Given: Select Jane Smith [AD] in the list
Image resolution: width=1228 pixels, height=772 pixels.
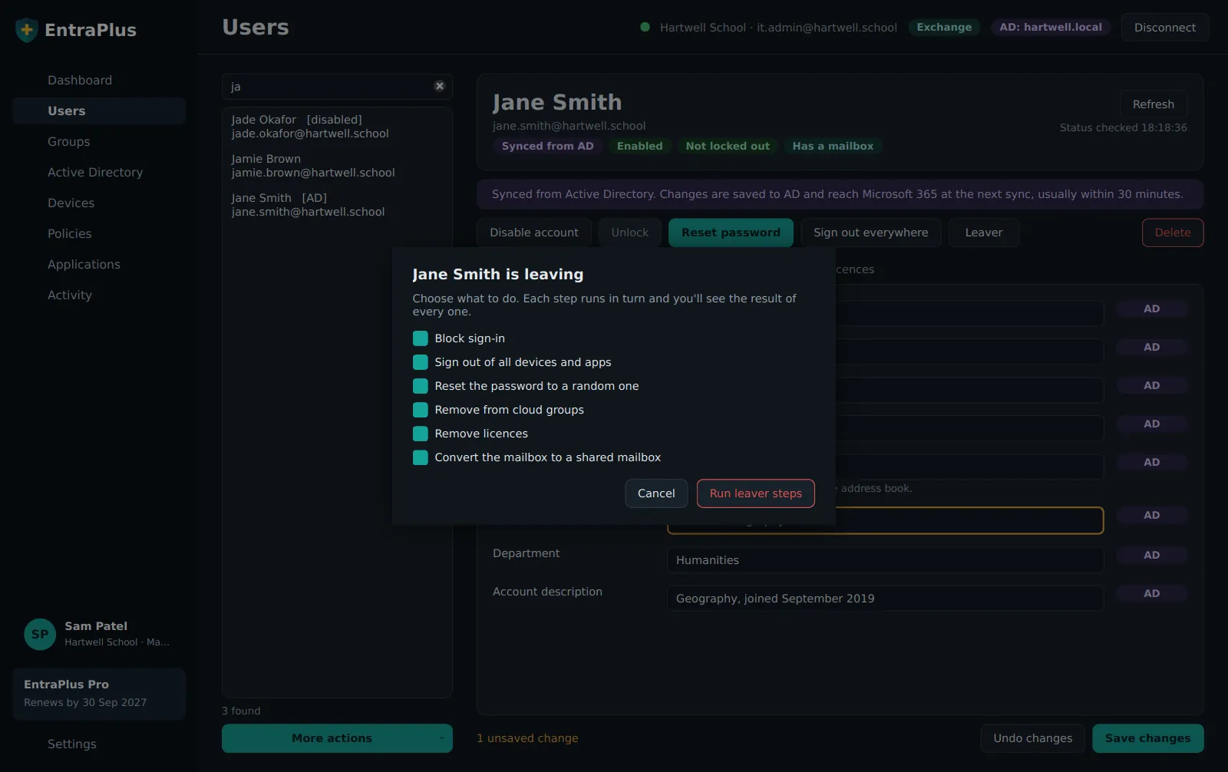Looking at the screenshot, I should pyautogui.click(x=337, y=205).
